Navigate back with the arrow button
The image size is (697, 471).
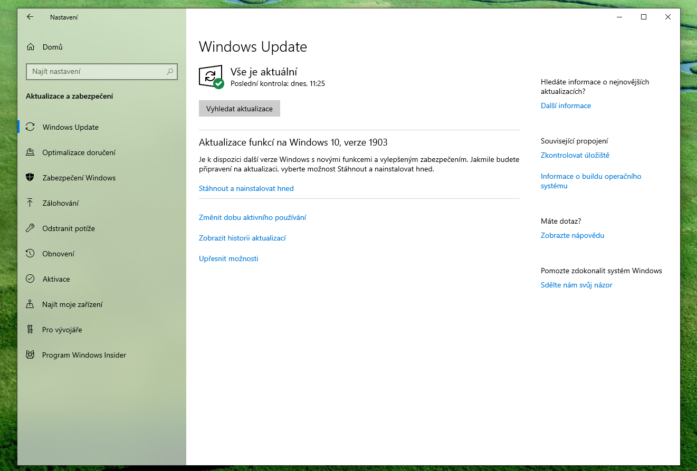coord(30,17)
